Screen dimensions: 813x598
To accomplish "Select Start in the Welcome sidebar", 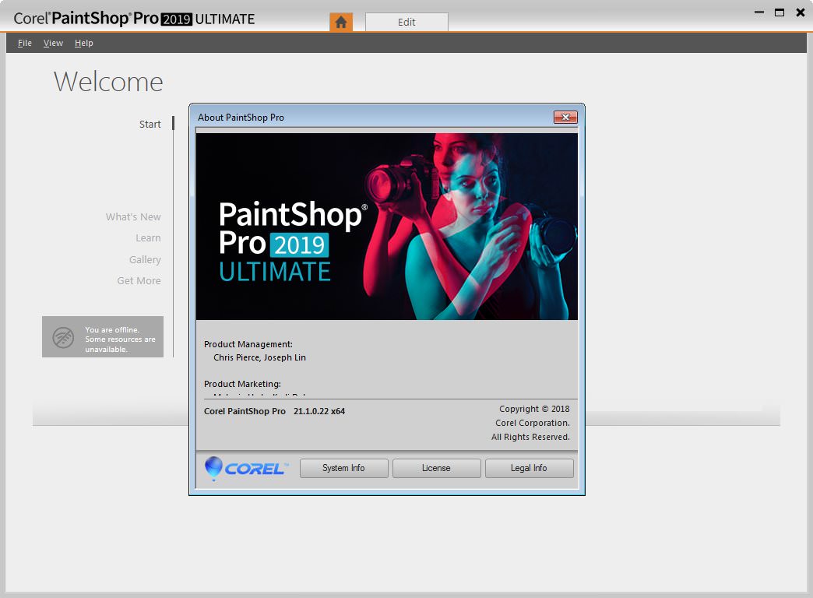I will [x=150, y=124].
